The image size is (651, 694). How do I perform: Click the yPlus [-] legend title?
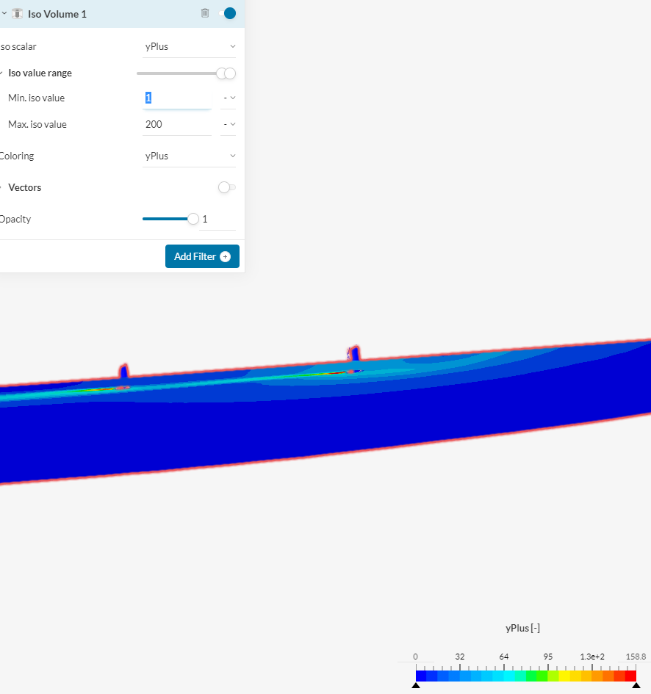tap(522, 628)
